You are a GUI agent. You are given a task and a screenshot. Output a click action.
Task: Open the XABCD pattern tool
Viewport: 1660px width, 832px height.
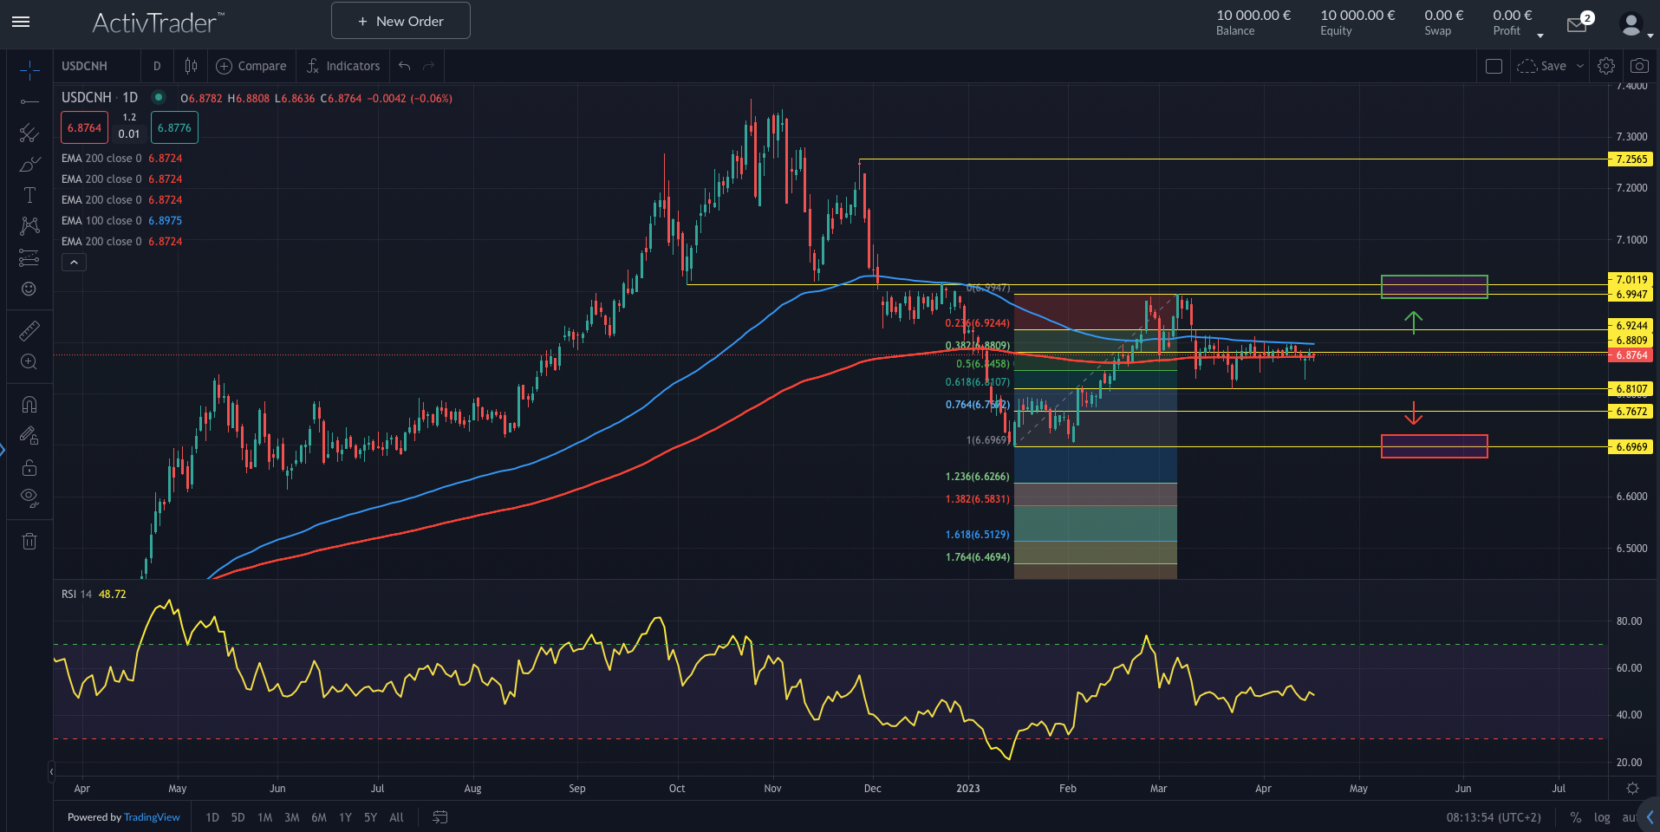[x=29, y=225]
